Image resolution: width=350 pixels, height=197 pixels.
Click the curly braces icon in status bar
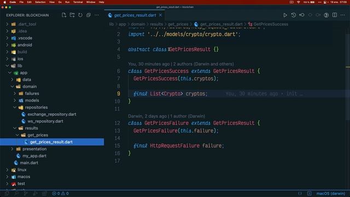pos(300,193)
